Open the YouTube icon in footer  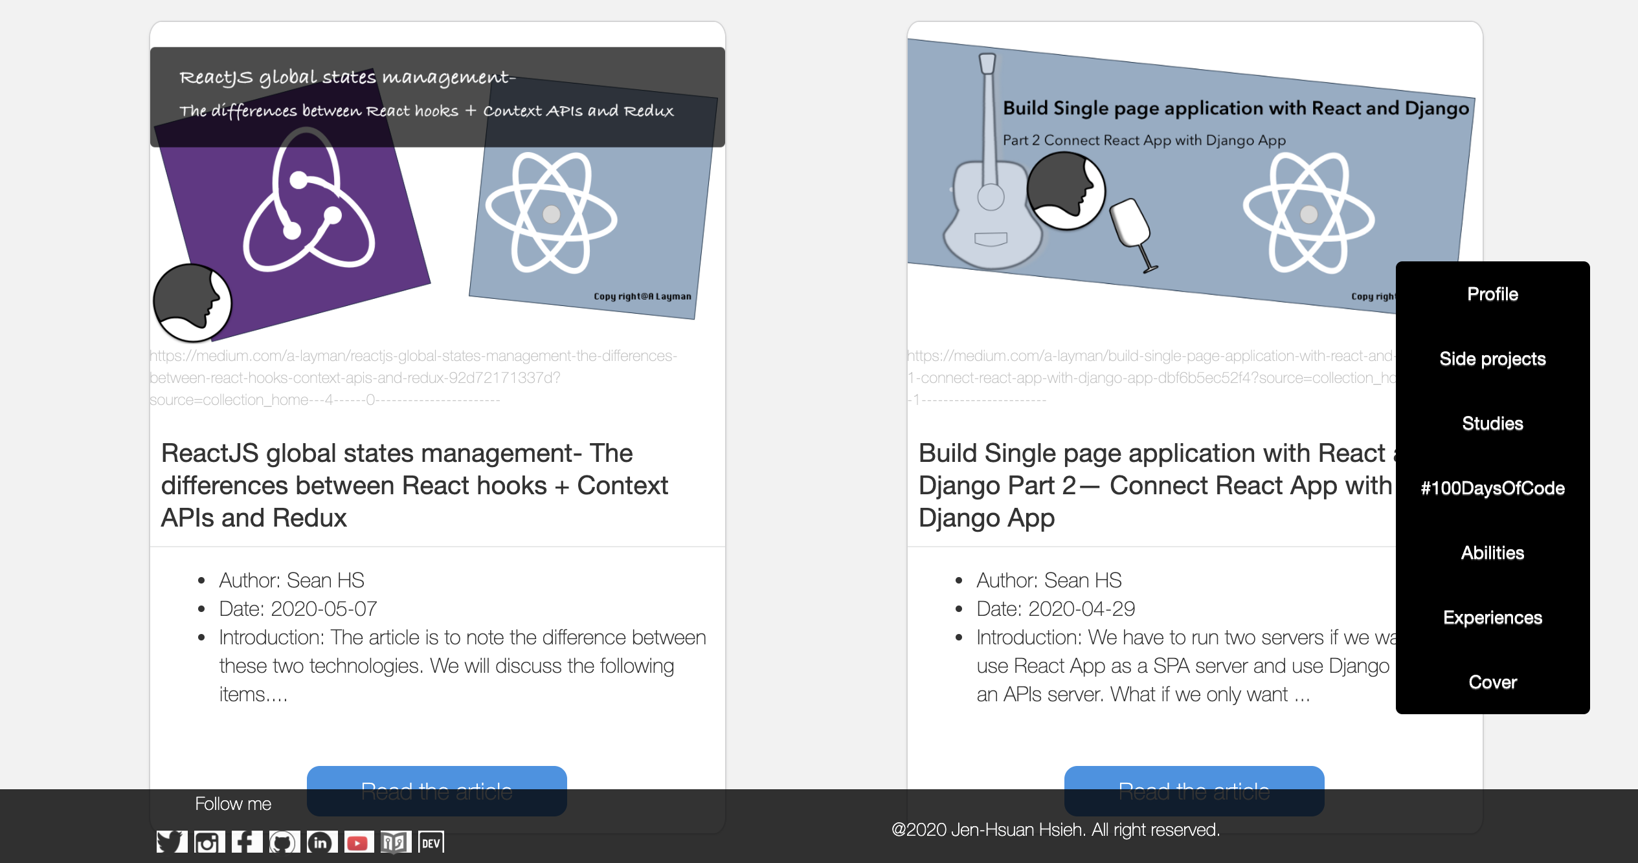tap(358, 842)
